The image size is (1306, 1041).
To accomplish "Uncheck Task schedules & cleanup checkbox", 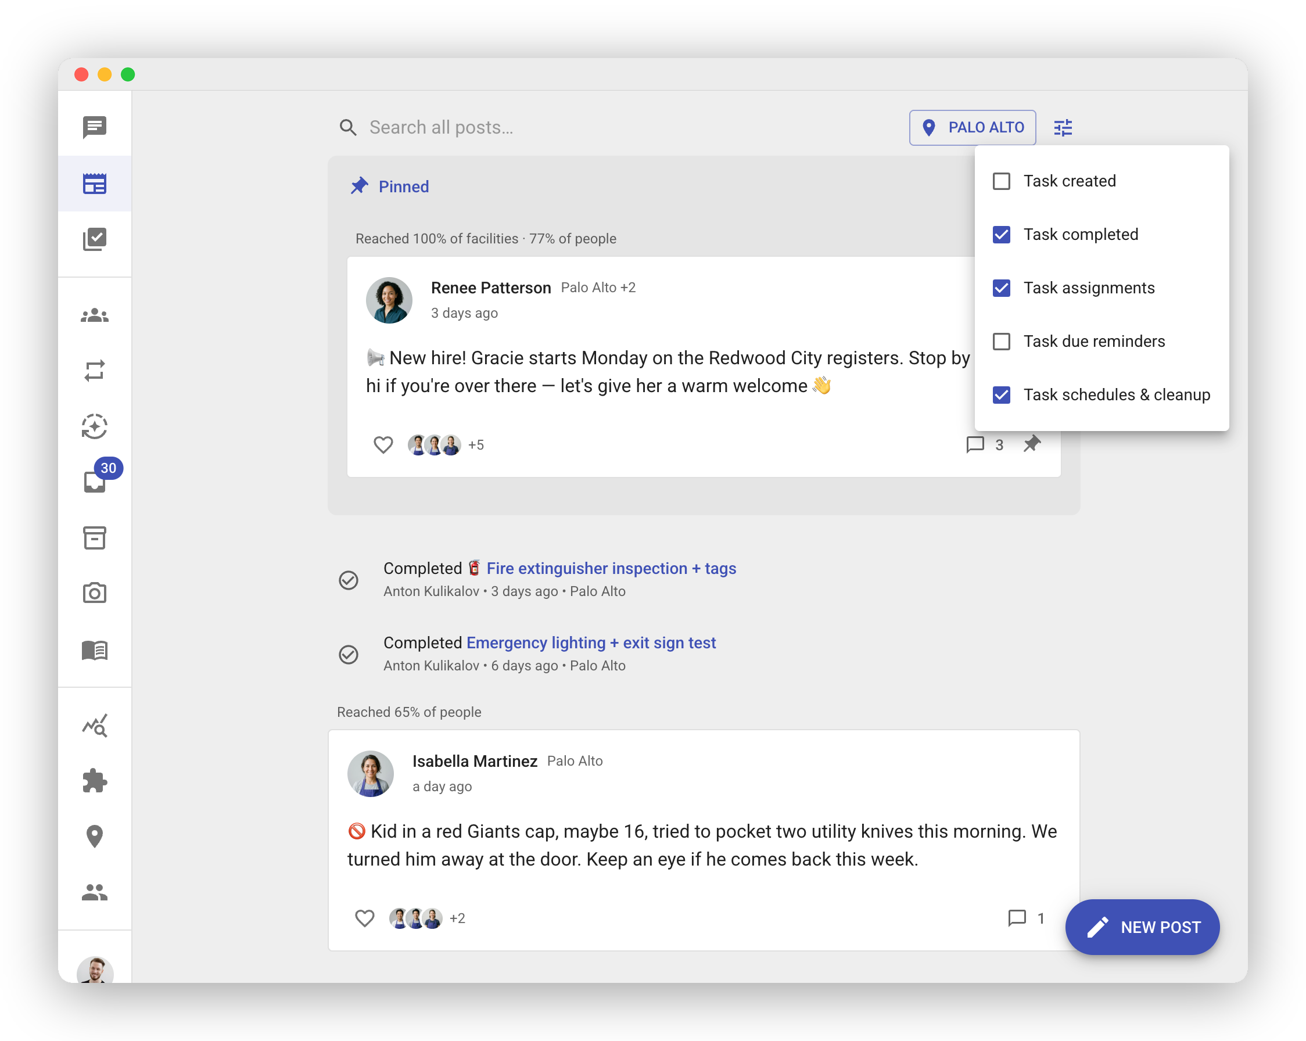I will [x=1002, y=395].
